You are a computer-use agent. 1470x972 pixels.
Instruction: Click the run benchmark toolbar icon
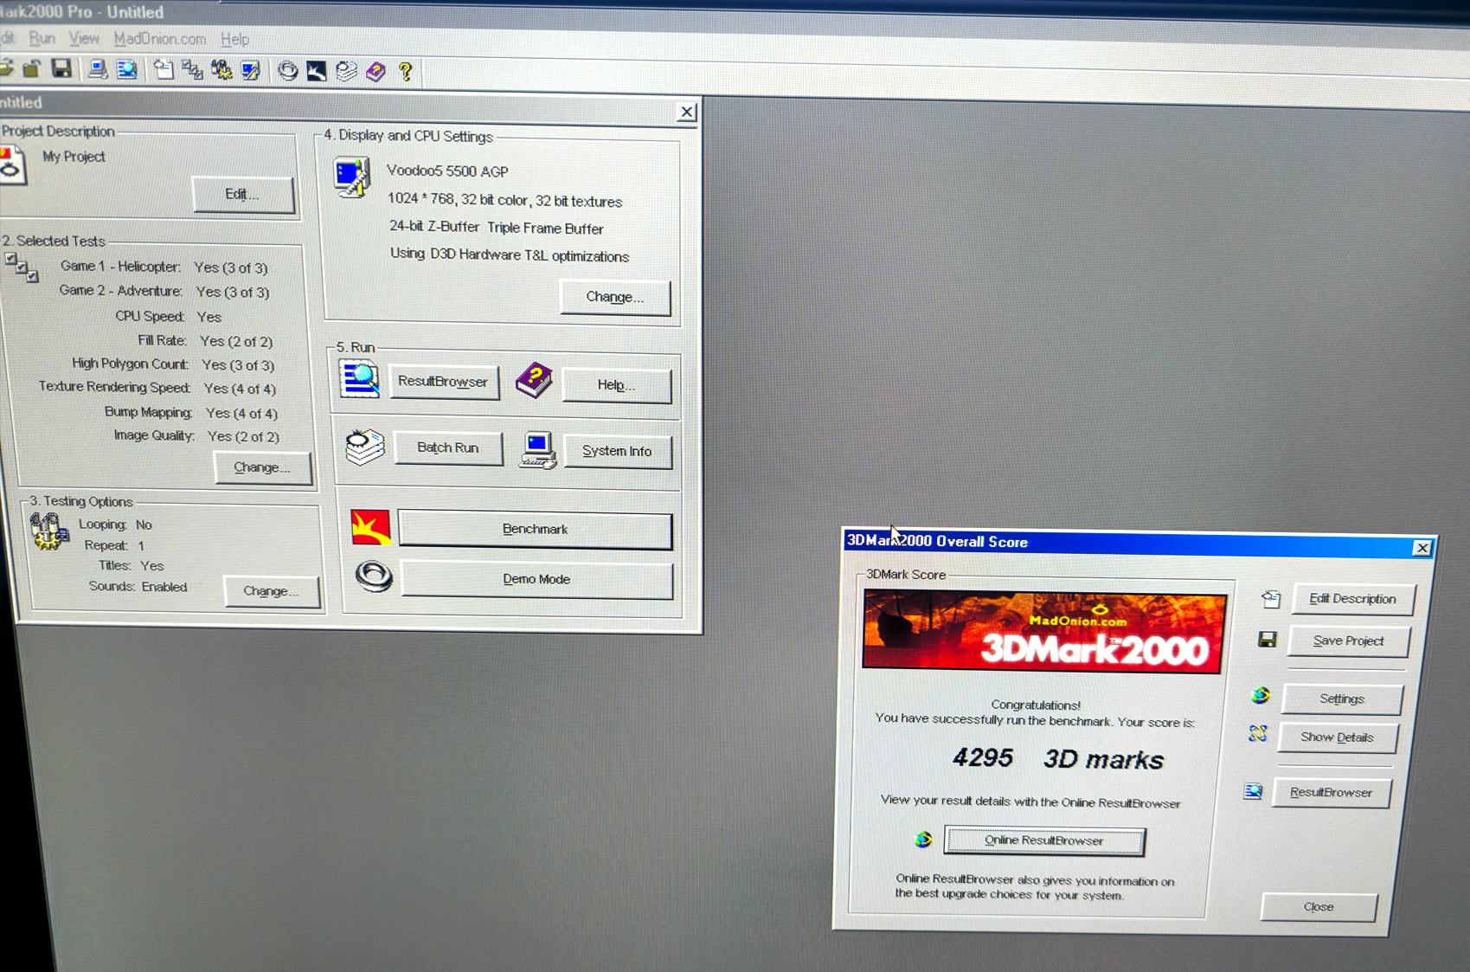317,71
